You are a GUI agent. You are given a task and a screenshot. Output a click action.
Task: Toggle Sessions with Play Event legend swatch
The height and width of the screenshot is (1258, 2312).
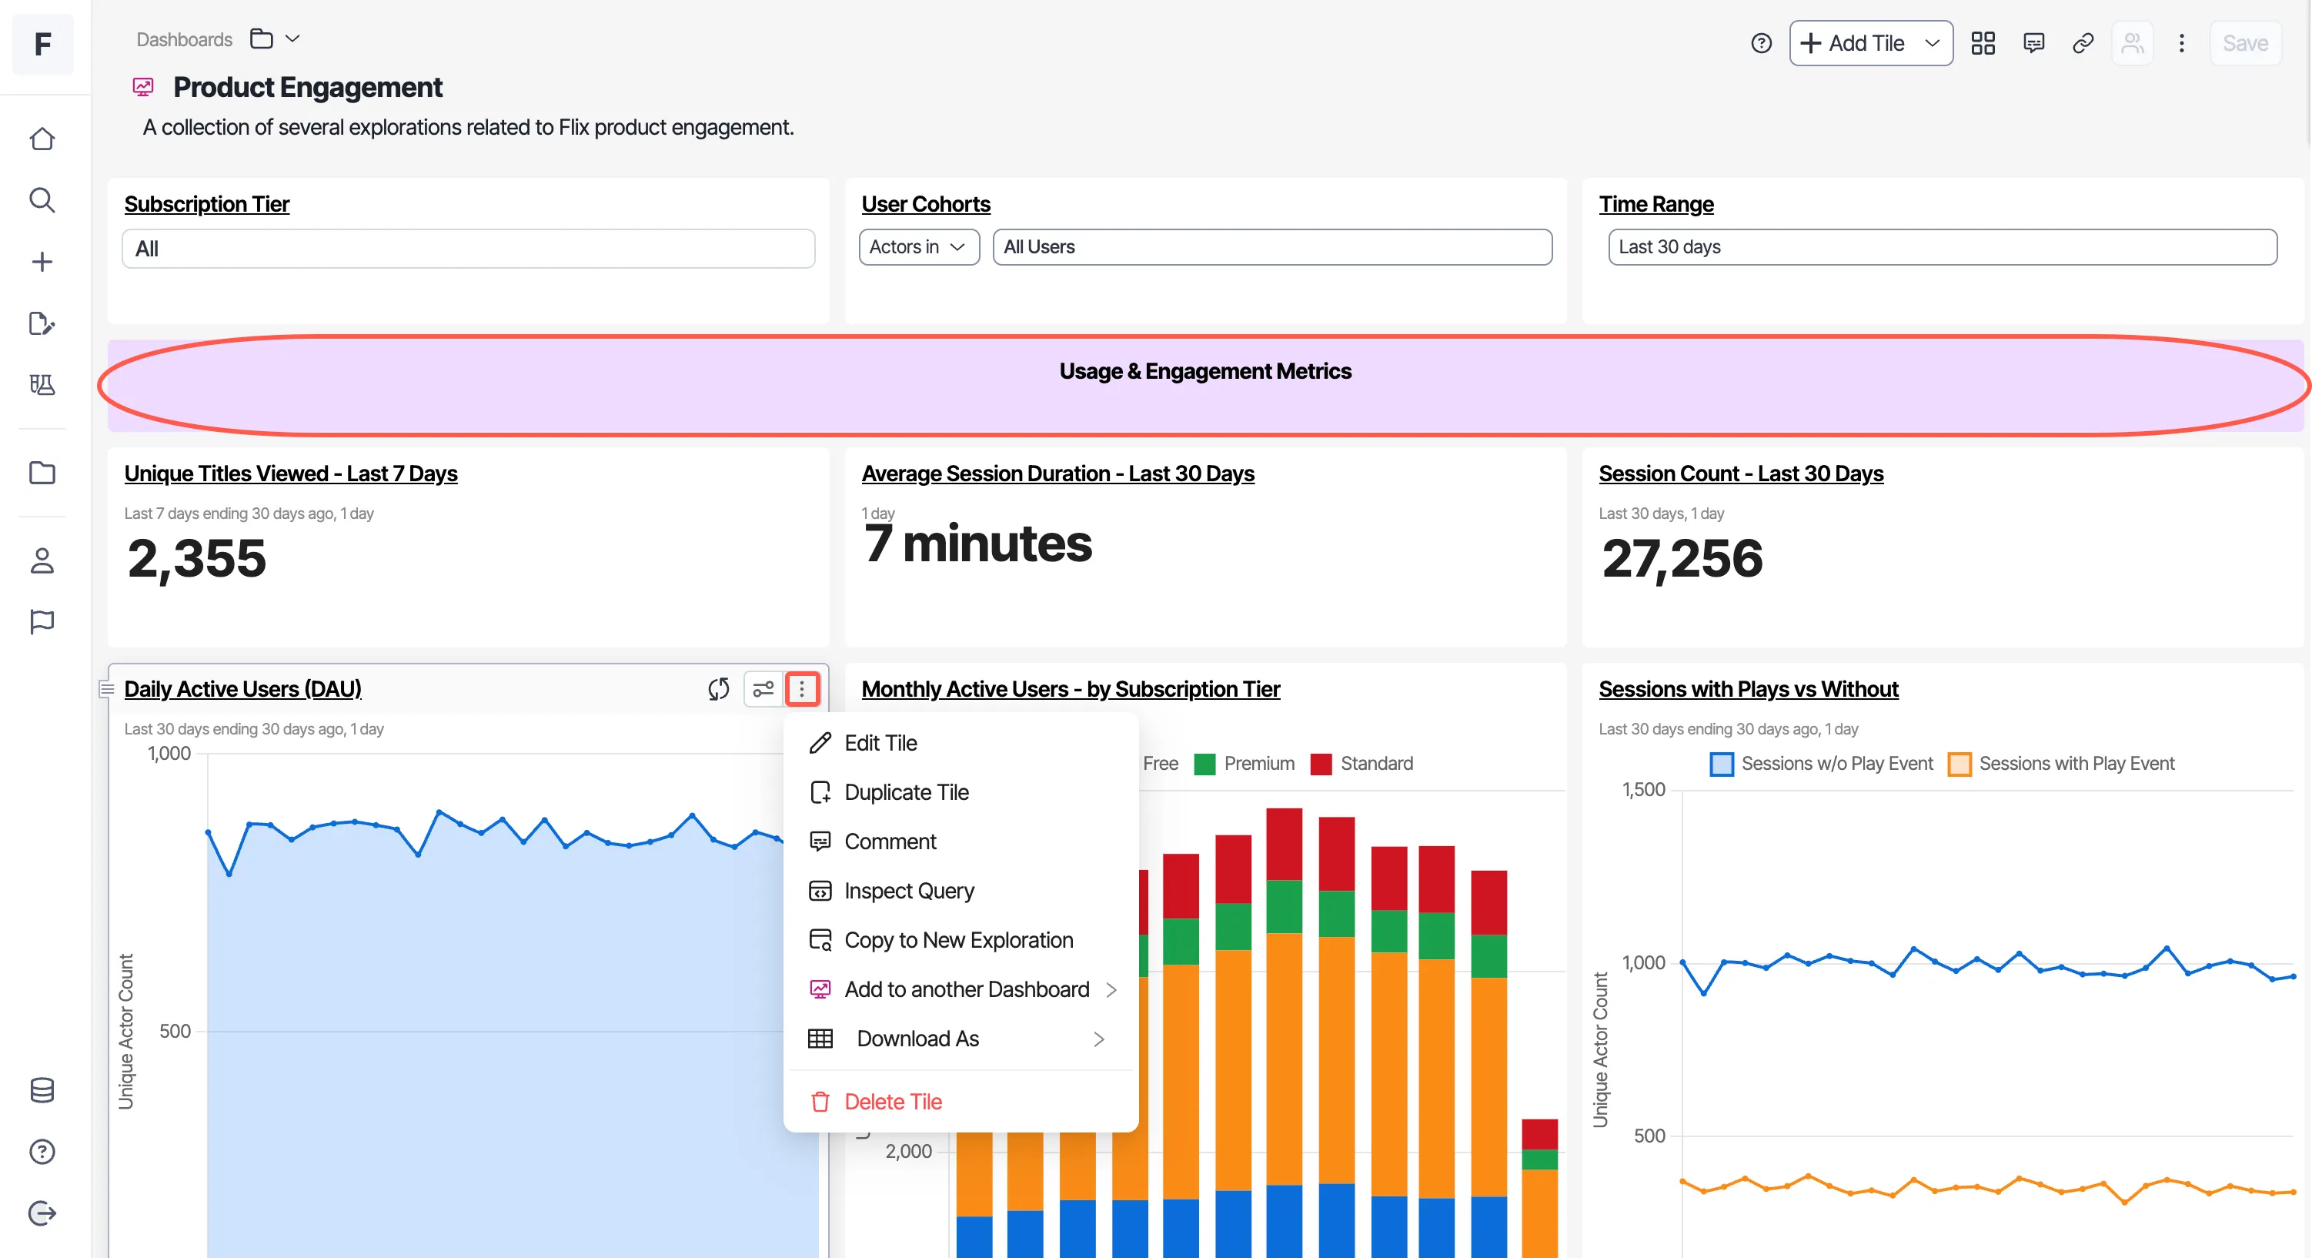1960,765
